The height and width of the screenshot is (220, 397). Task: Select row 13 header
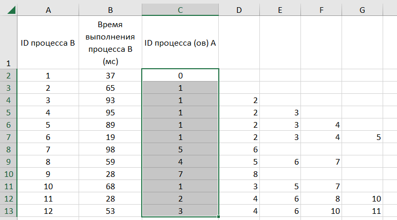click(8, 211)
